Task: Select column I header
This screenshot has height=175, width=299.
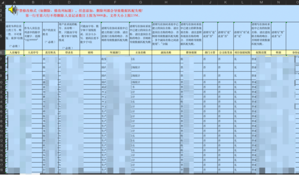Action: pyautogui.click(x=191, y=2)
